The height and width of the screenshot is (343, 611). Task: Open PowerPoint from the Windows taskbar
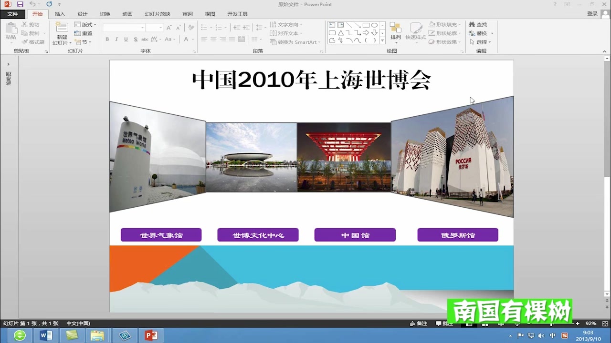[151, 335]
